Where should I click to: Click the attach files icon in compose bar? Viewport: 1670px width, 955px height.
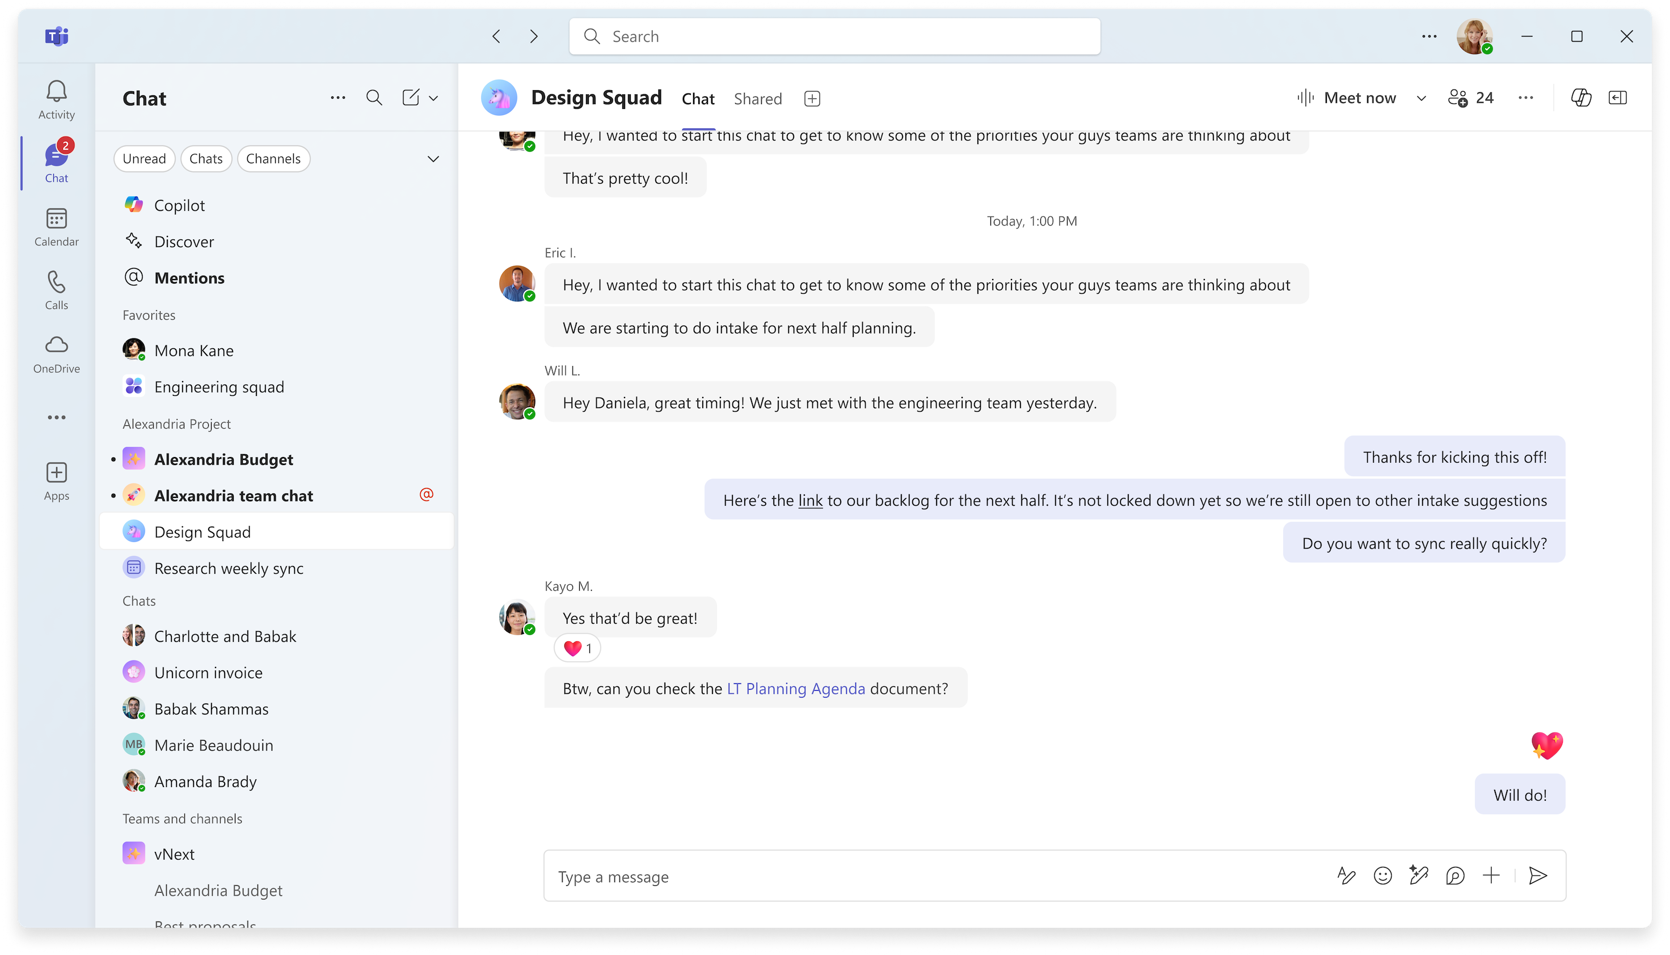[x=1491, y=876]
